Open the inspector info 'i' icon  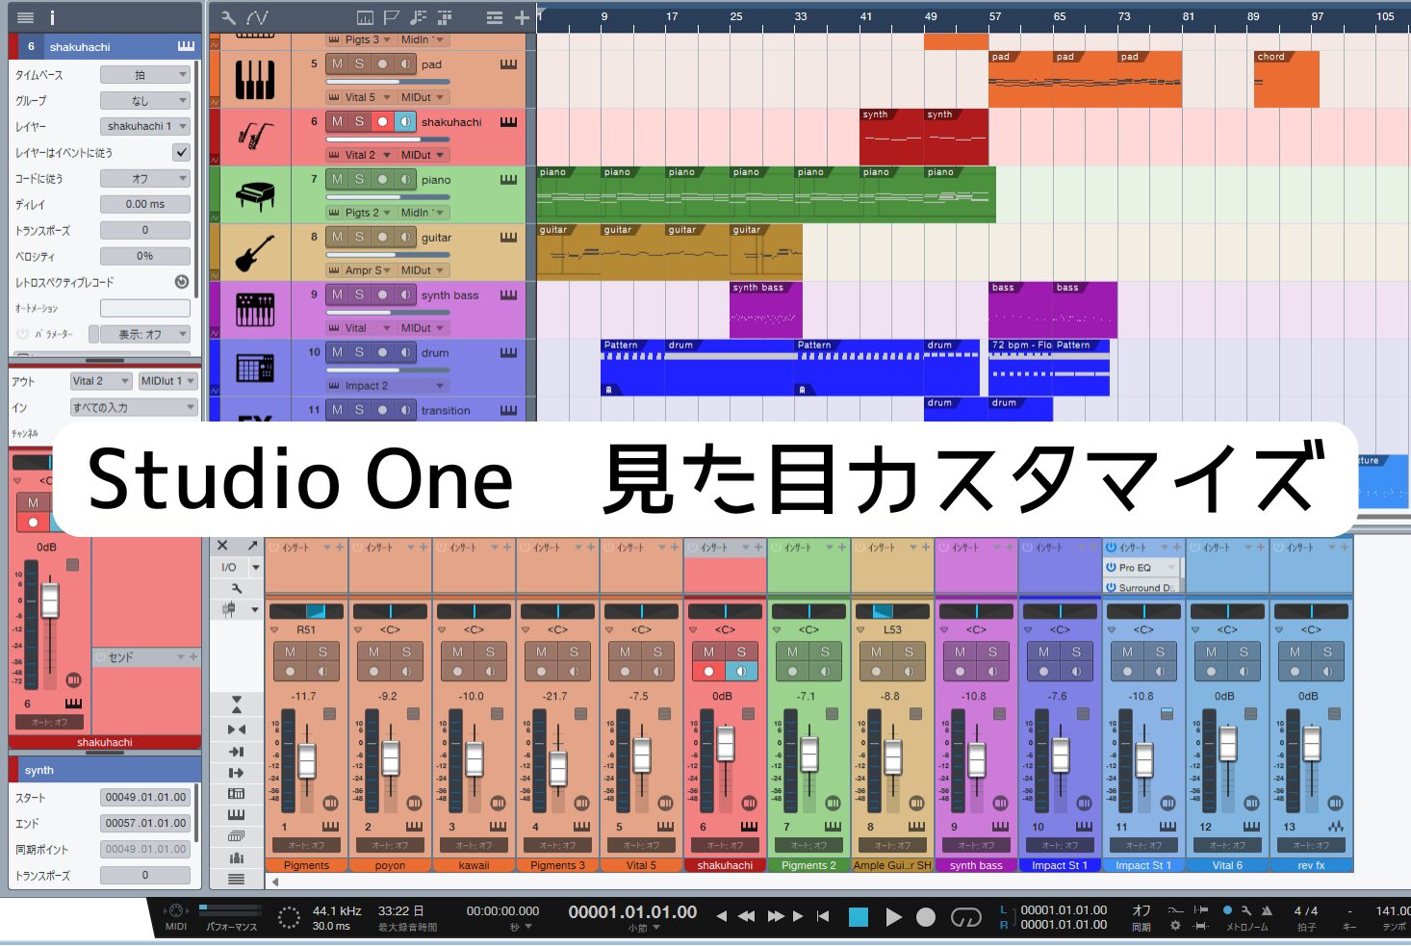(52, 17)
